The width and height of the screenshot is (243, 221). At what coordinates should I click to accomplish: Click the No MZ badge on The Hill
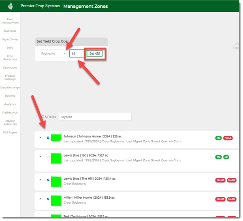tap(220, 180)
